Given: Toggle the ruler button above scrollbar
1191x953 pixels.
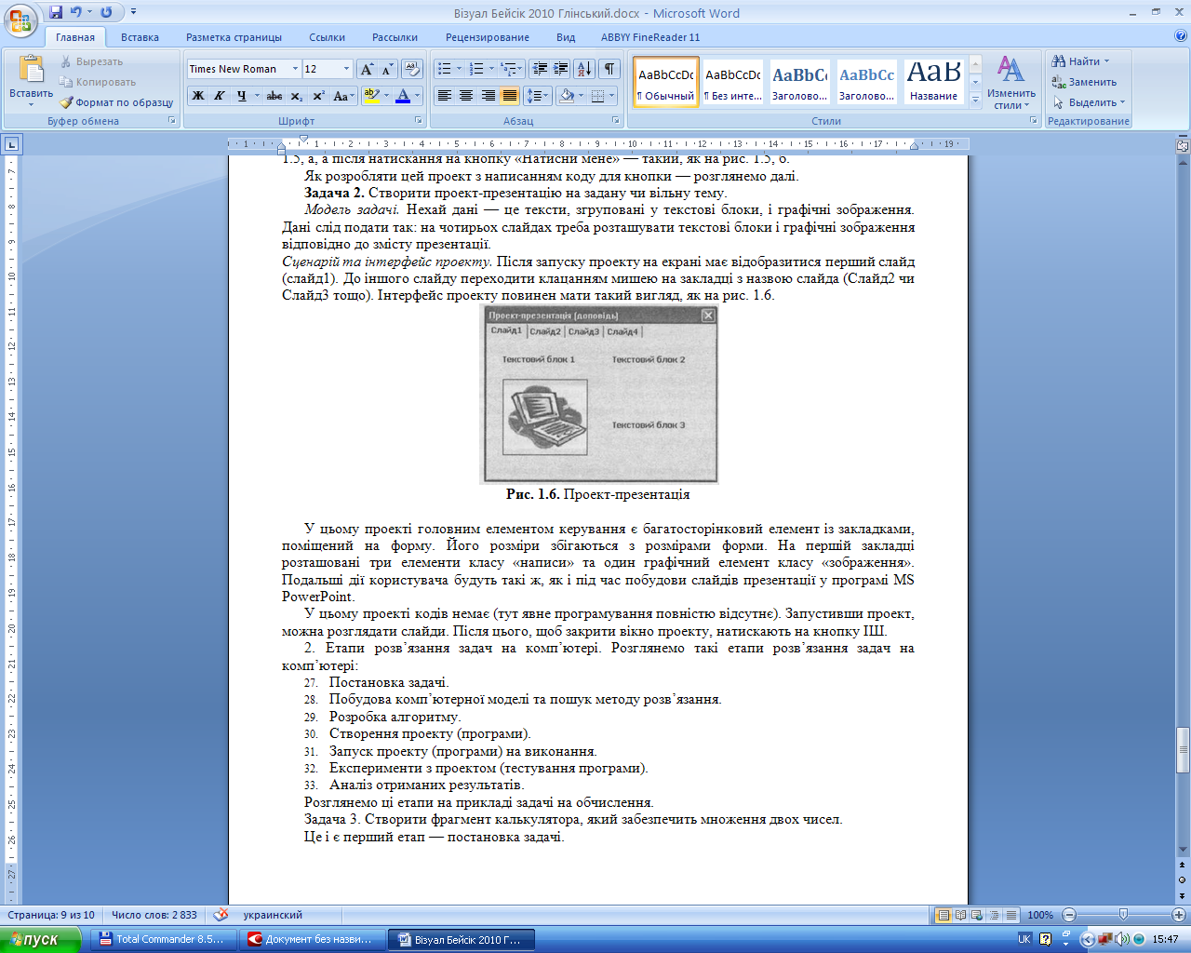Looking at the screenshot, I should [x=1183, y=145].
